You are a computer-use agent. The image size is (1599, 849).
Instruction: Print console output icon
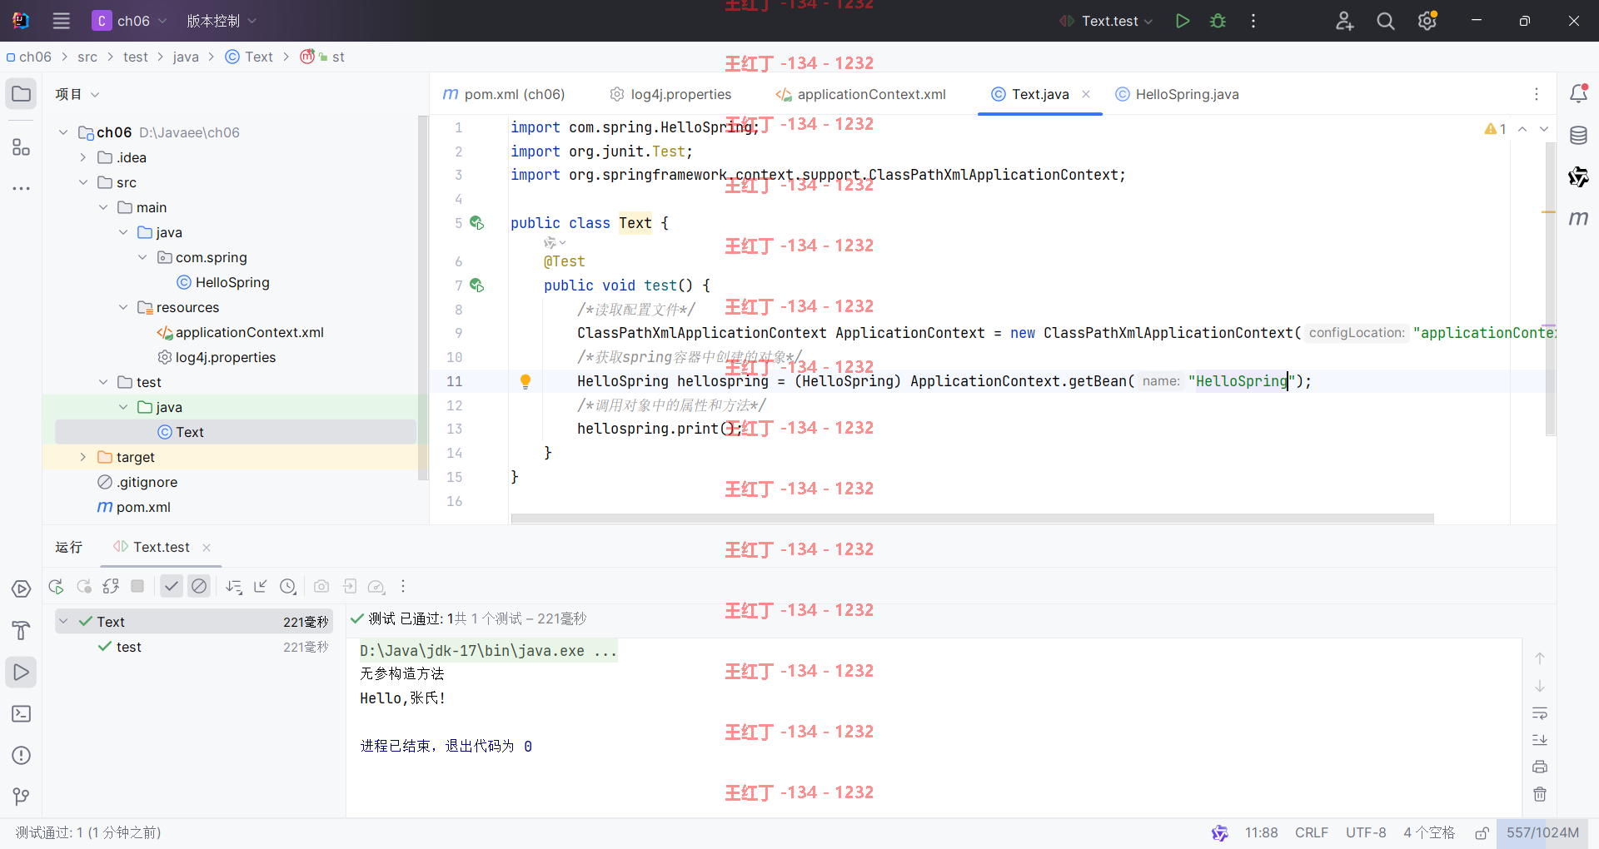tap(1540, 767)
